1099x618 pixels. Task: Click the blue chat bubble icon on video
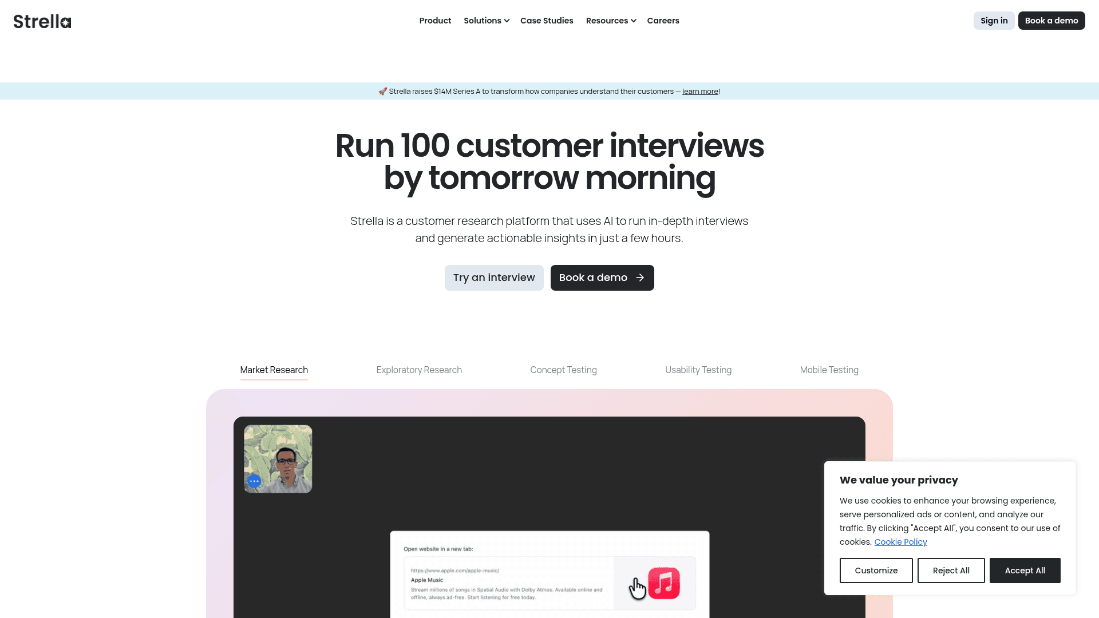pos(254,481)
